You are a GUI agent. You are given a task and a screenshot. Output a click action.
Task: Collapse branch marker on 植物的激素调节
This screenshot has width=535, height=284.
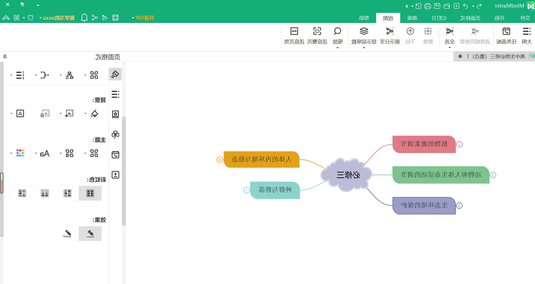(459, 144)
